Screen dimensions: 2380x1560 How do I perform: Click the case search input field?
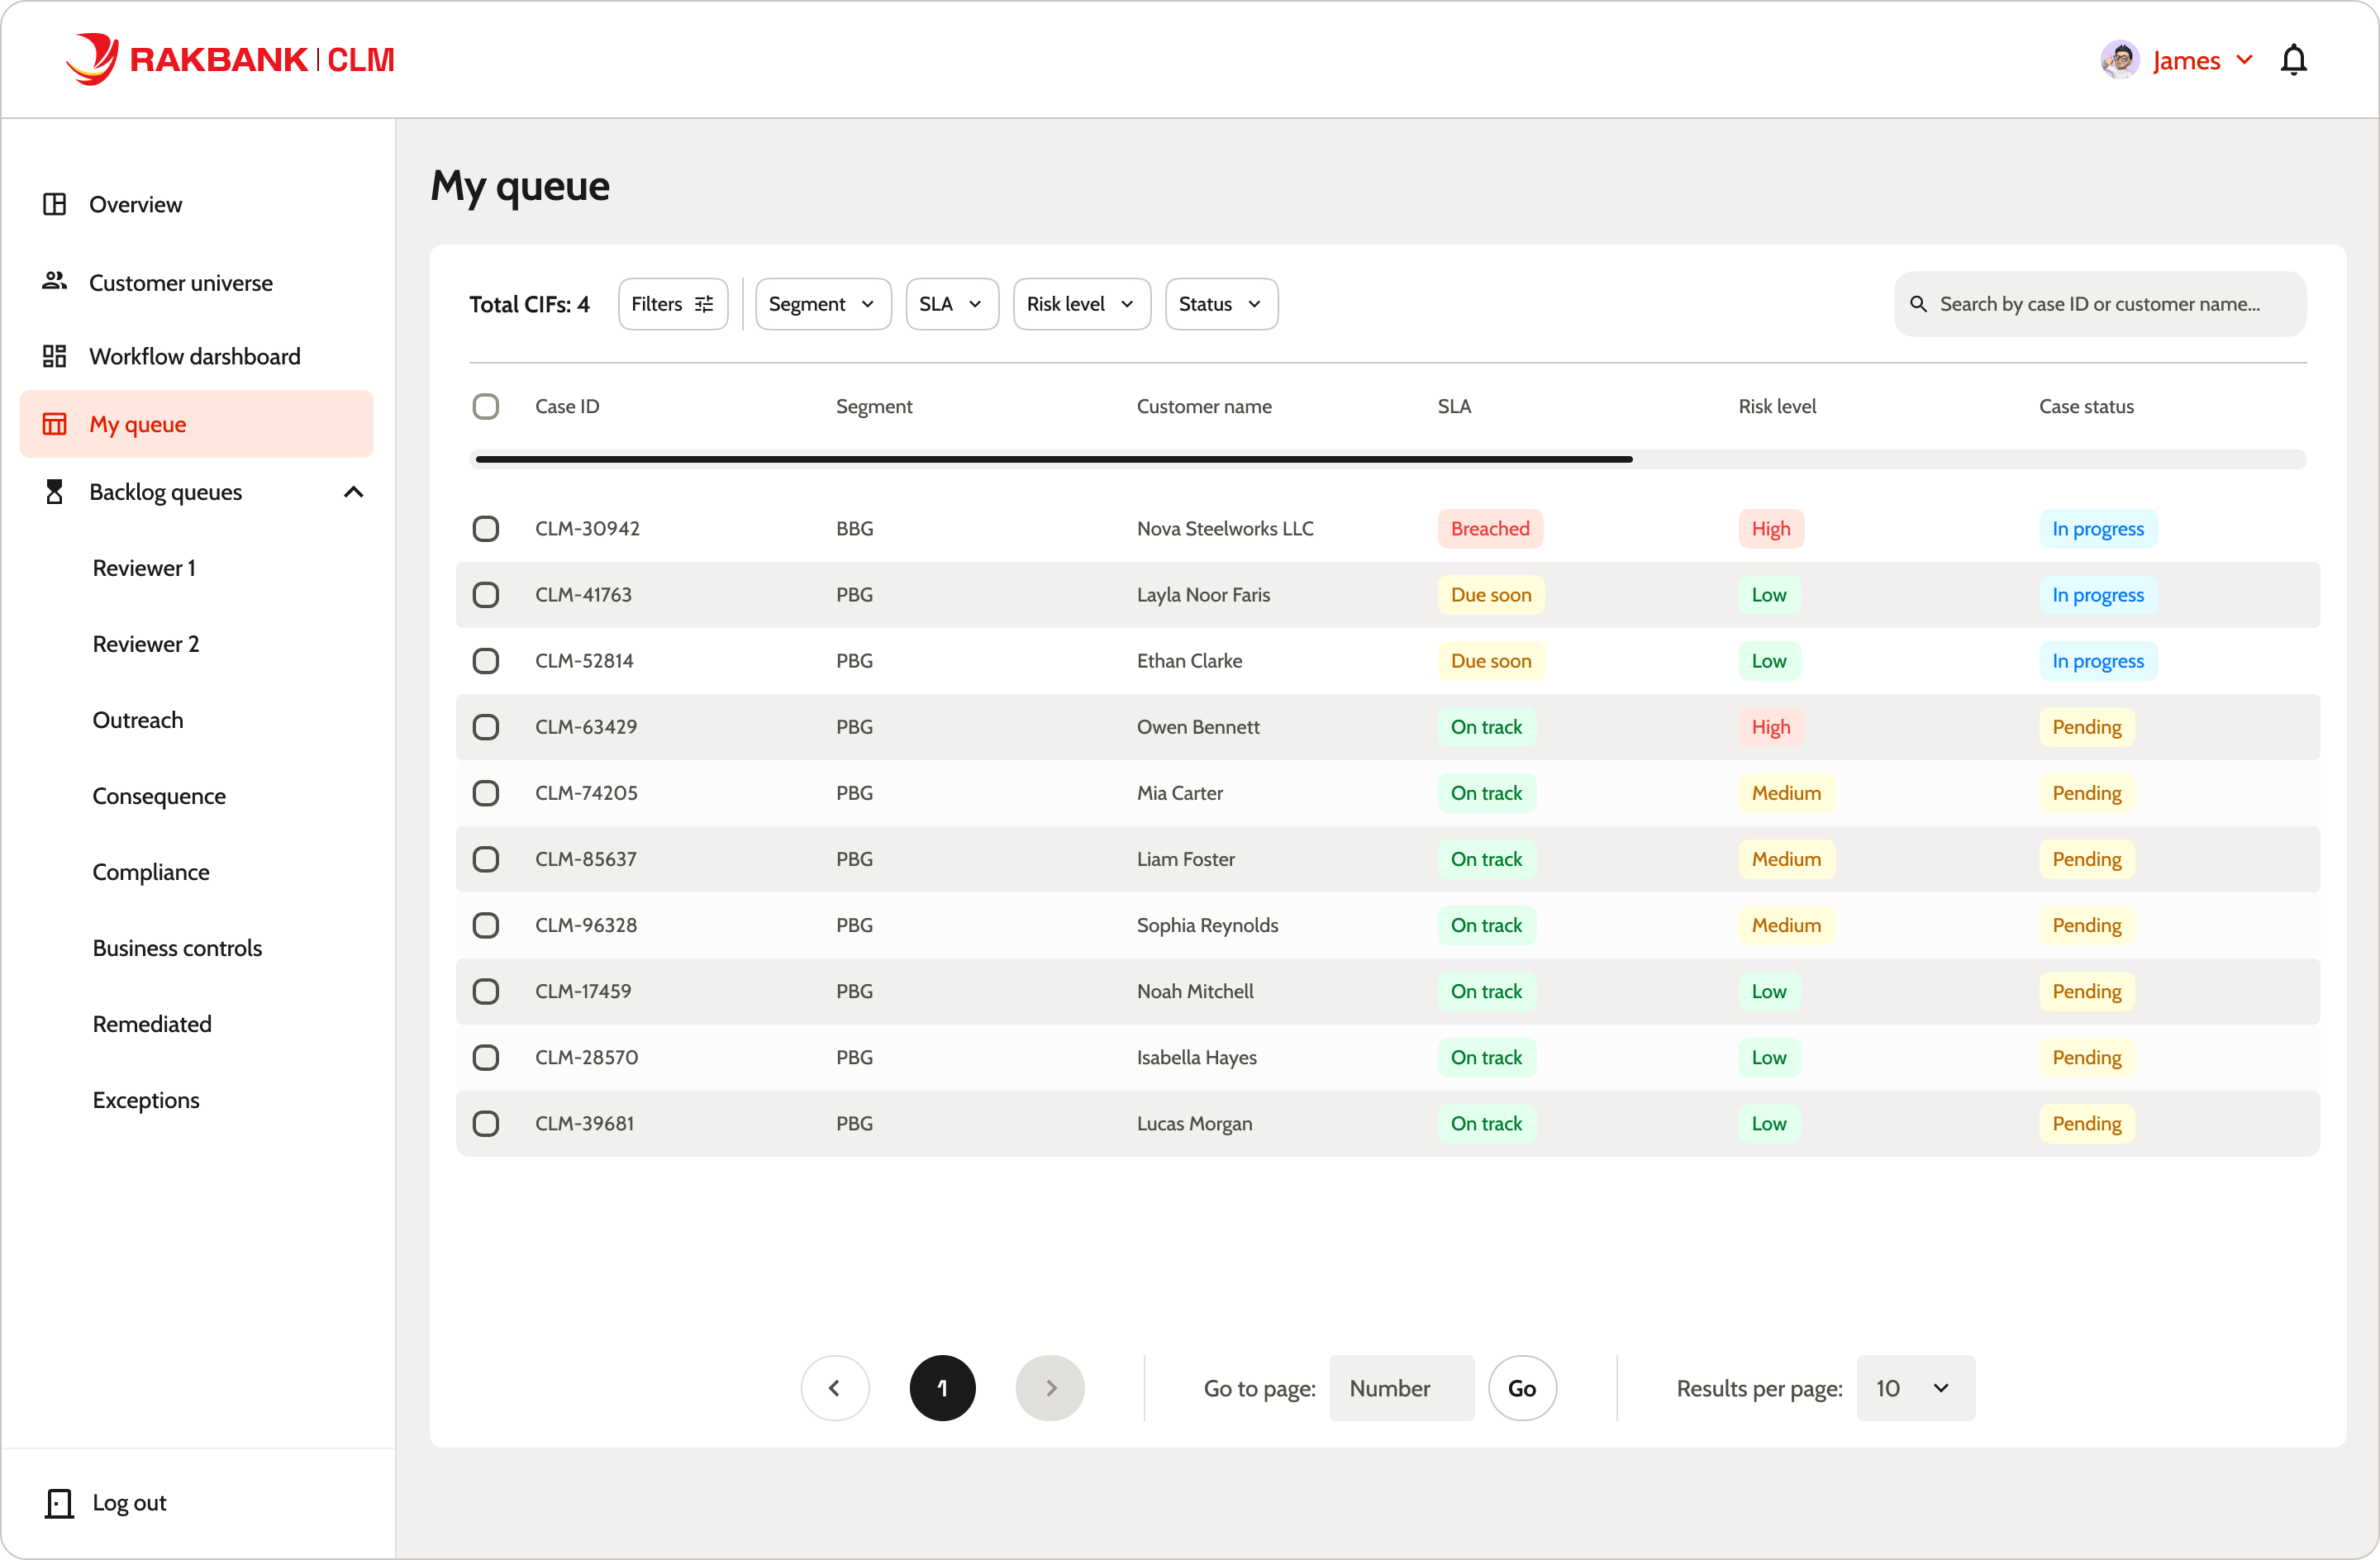pyautogui.click(x=2100, y=304)
